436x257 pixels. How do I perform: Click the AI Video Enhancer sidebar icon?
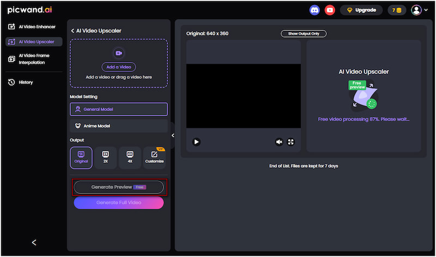11,27
